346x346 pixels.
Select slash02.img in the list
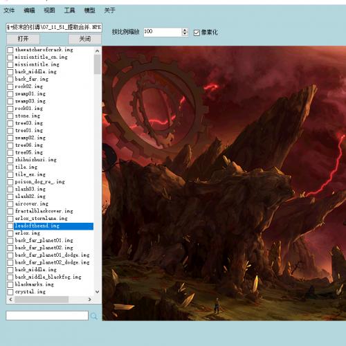click(30, 197)
